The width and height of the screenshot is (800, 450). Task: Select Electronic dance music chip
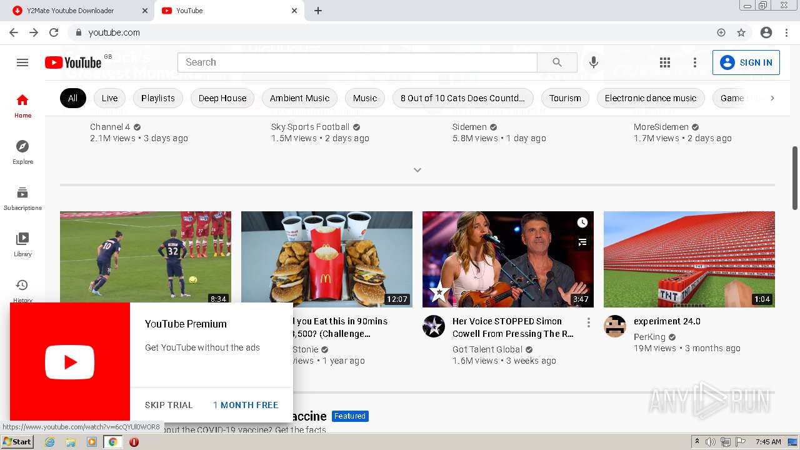tap(651, 98)
